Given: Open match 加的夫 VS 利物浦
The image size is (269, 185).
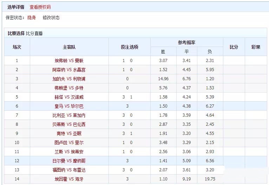Looking at the screenshot, I should tap(69, 79).
